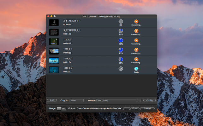The height and width of the screenshot is (126, 203).
Task: Click the orange convert icon for 112_1_2
Action: click(x=136, y=40)
